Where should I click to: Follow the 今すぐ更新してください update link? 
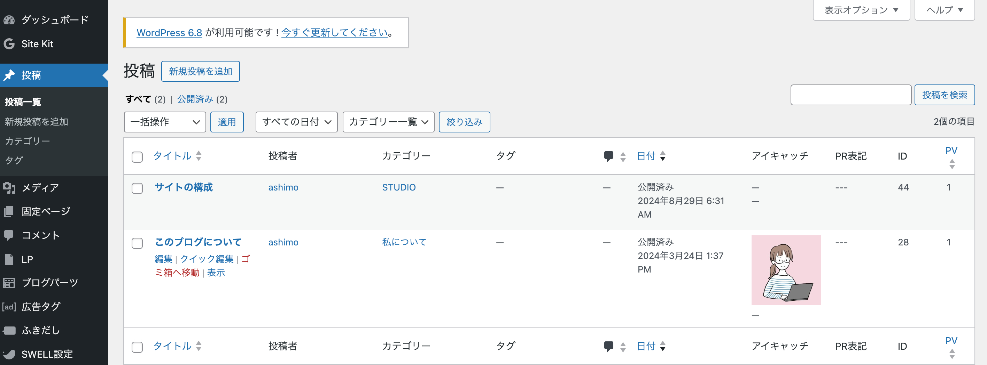[334, 33]
